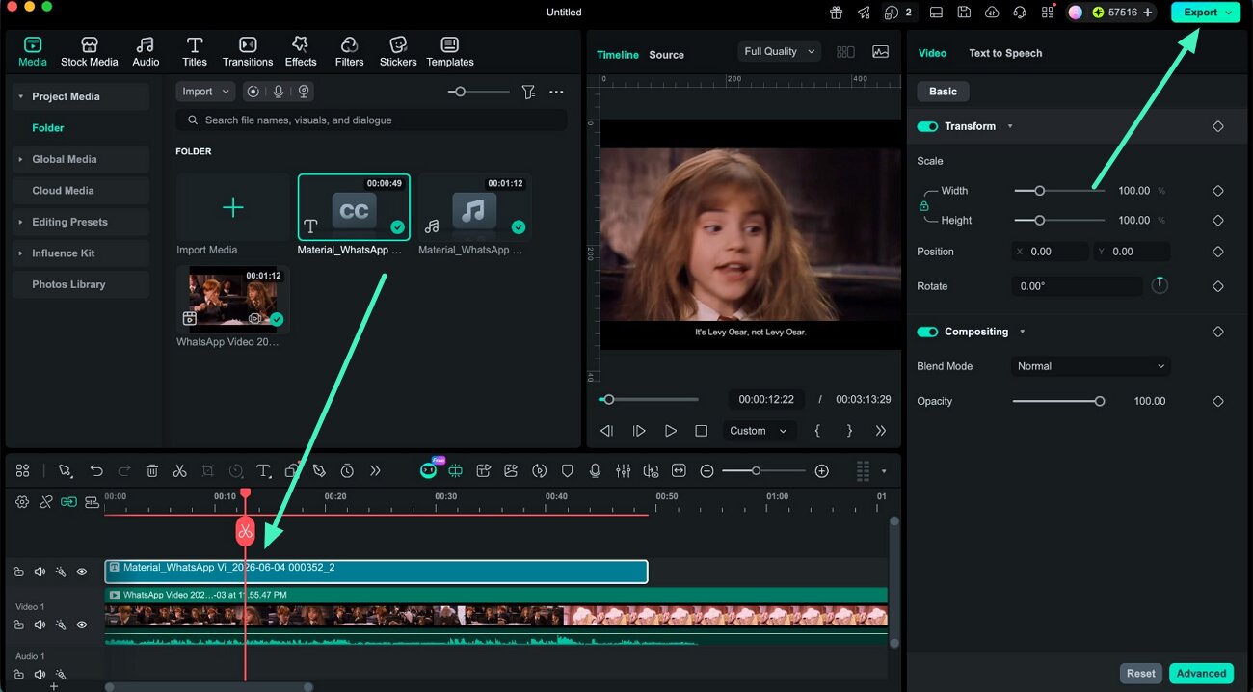Open the three-dot more options in media panel
The width and height of the screenshot is (1253, 692).
click(556, 92)
